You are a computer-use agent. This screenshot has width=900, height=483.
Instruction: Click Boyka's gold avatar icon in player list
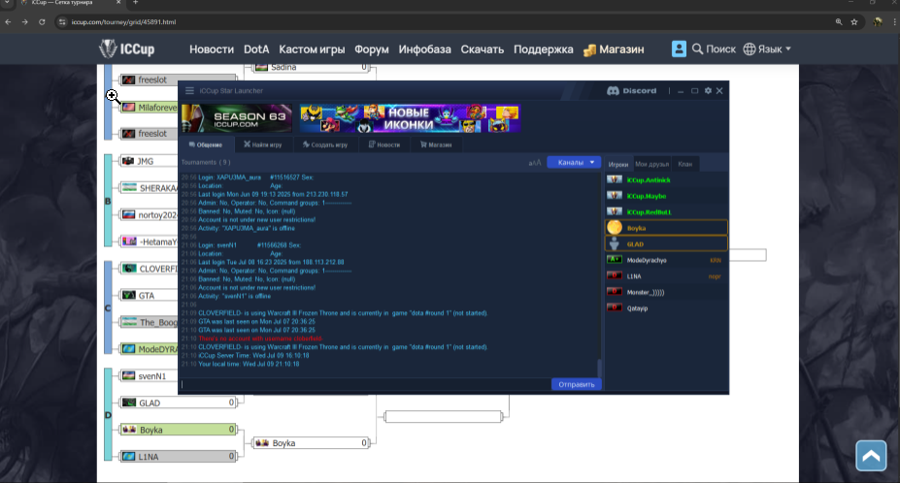click(615, 228)
